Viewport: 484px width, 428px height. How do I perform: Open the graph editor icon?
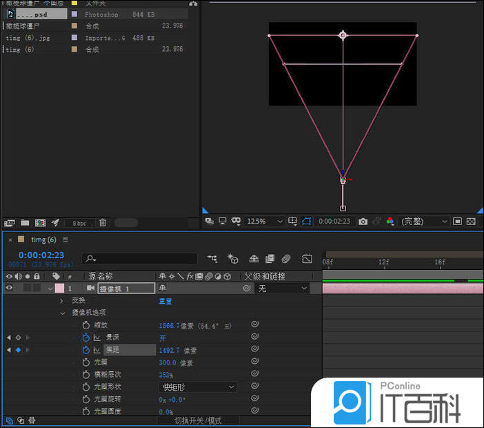click(x=307, y=259)
